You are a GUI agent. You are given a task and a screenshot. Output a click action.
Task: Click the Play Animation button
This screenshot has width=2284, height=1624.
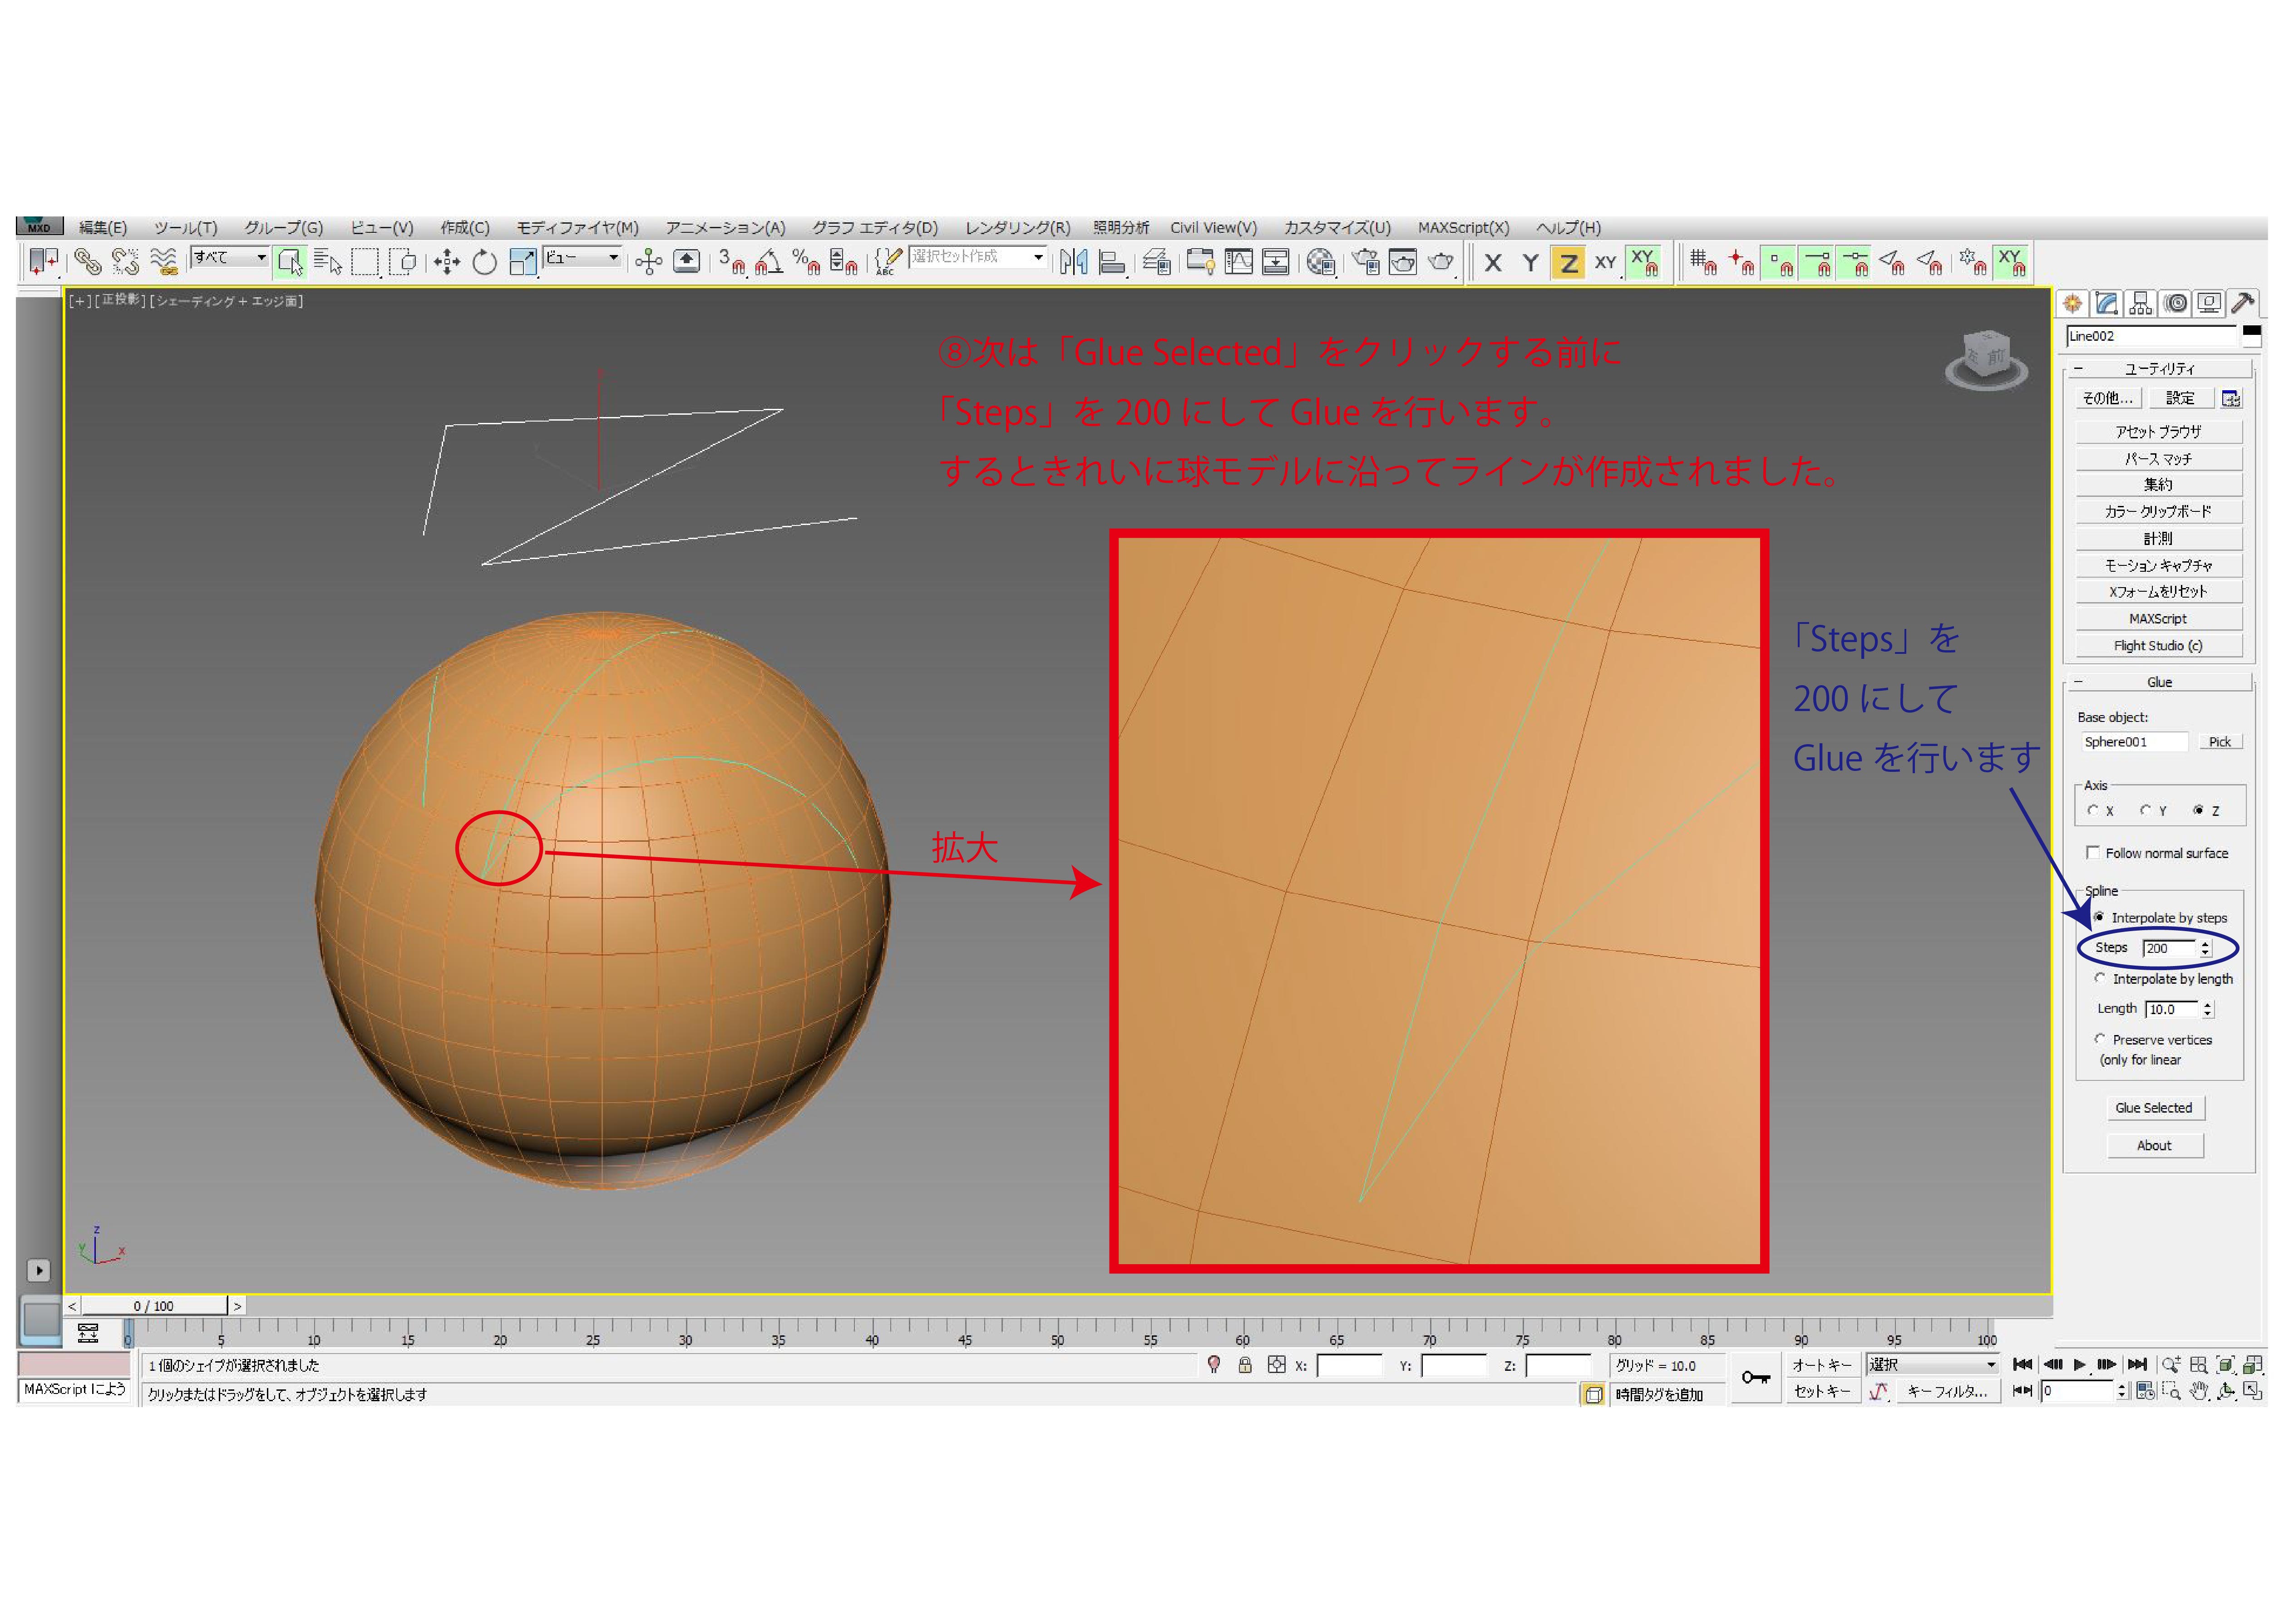[x=2079, y=1364]
